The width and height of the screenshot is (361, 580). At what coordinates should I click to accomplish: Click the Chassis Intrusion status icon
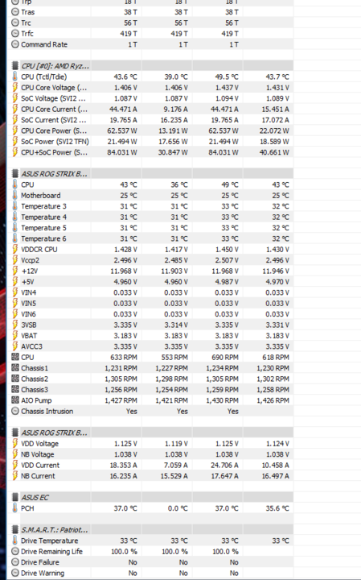[x=14, y=411]
